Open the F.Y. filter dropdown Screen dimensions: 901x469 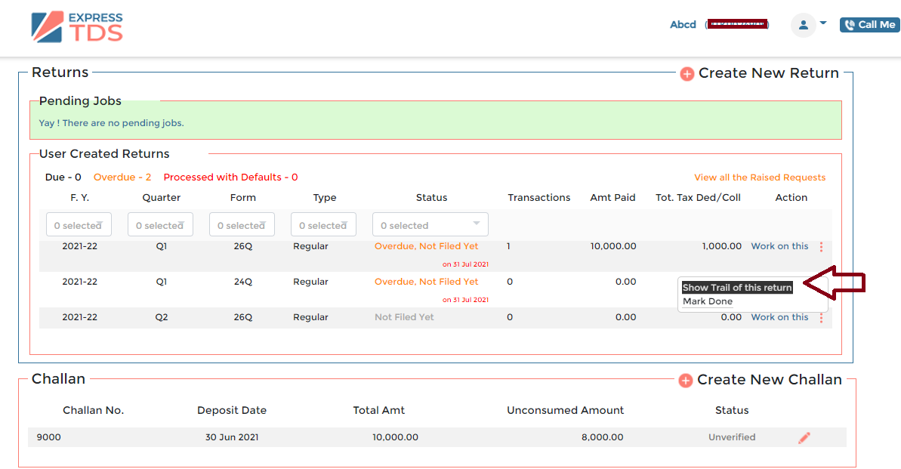pos(79,224)
